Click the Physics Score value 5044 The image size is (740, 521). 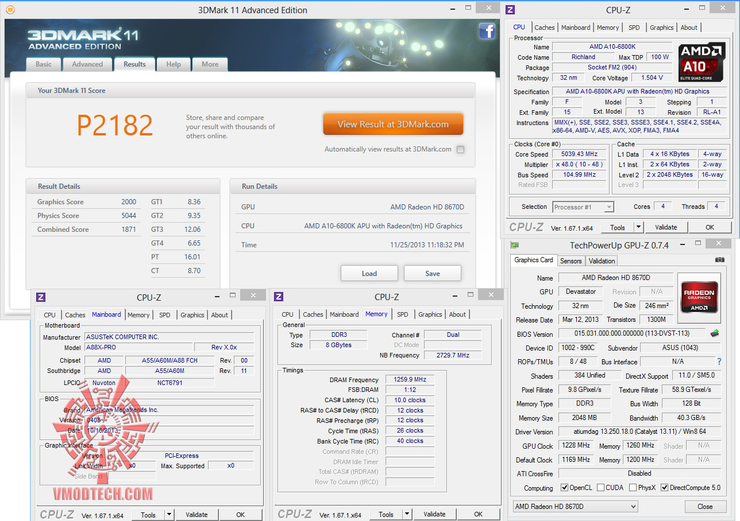129,216
